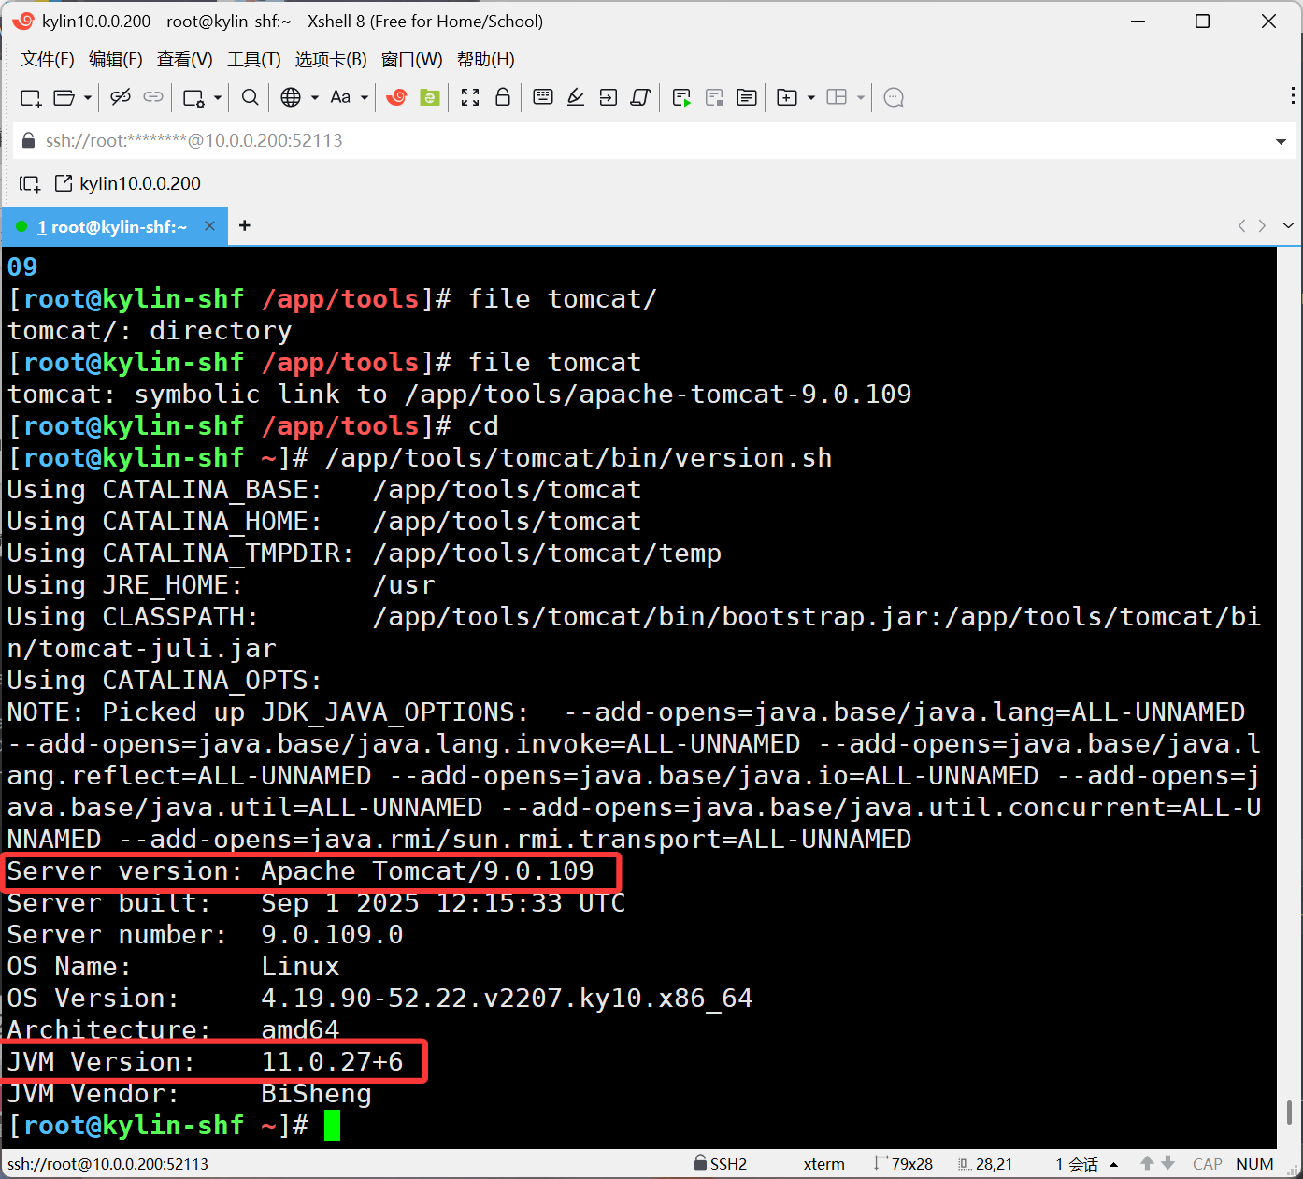Viewport: 1303px width, 1179px height.
Task: Click the send-to arrow box icon
Action: coord(609,97)
